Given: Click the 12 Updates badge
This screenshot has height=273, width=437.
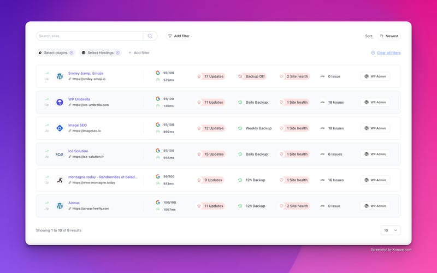Looking at the screenshot, I should point(211,128).
